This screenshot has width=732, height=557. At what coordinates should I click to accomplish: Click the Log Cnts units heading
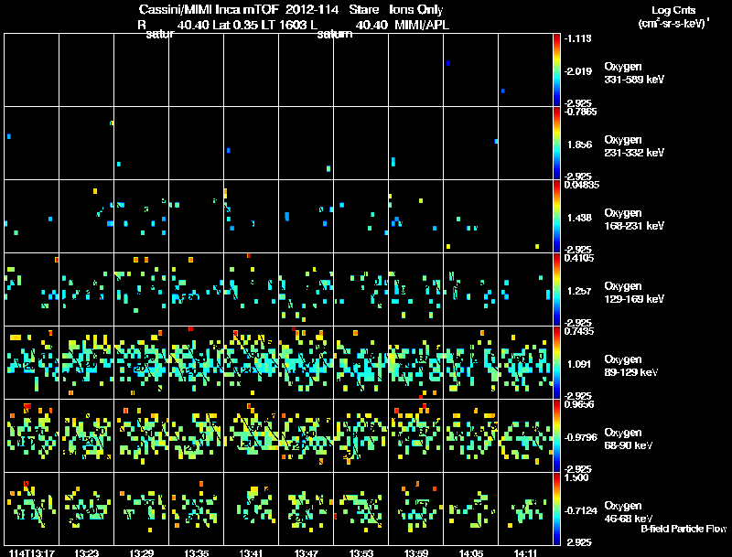[673, 16]
